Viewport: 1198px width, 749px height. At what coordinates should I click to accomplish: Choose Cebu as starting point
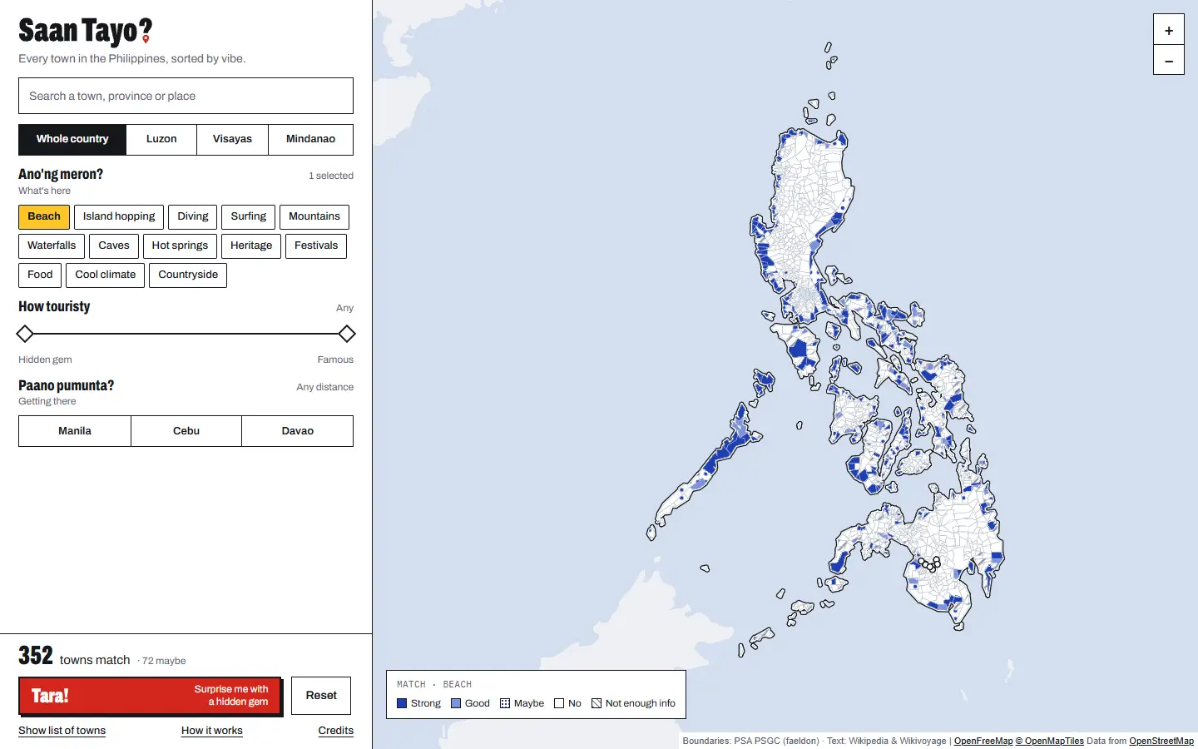pyautogui.click(x=186, y=431)
